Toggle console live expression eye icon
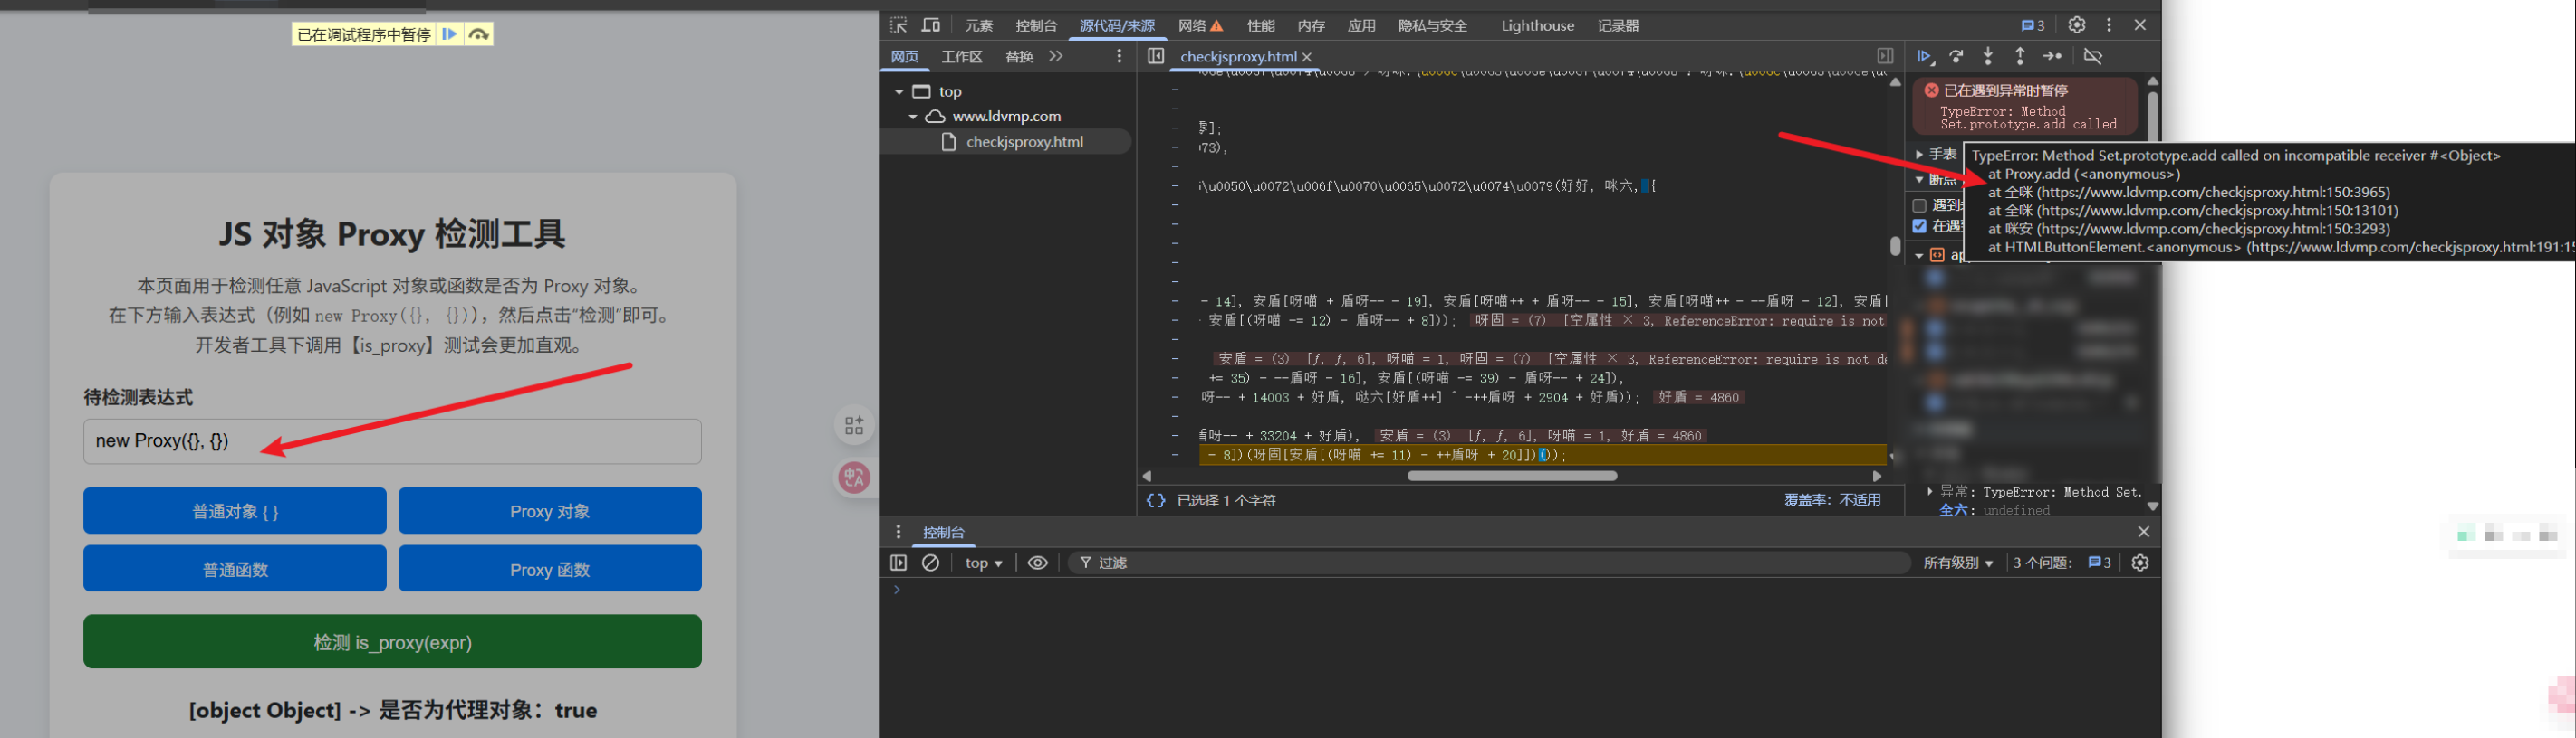The height and width of the screenshot is (738, 2576). coord(1038,563)
